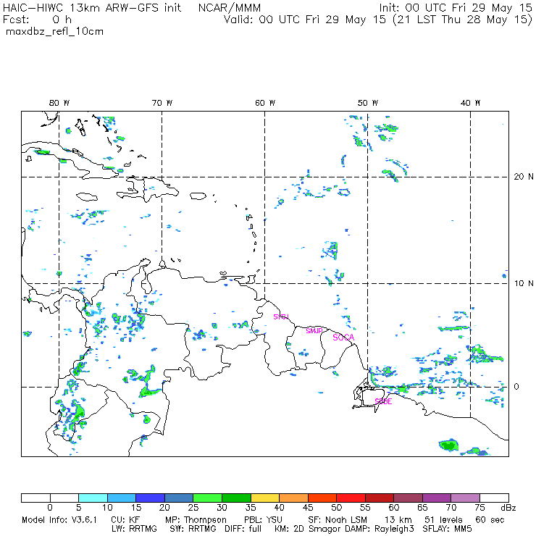Click the dark green 30–35 dBz legend swatch
536x536 pixels.
click(236, 498)
